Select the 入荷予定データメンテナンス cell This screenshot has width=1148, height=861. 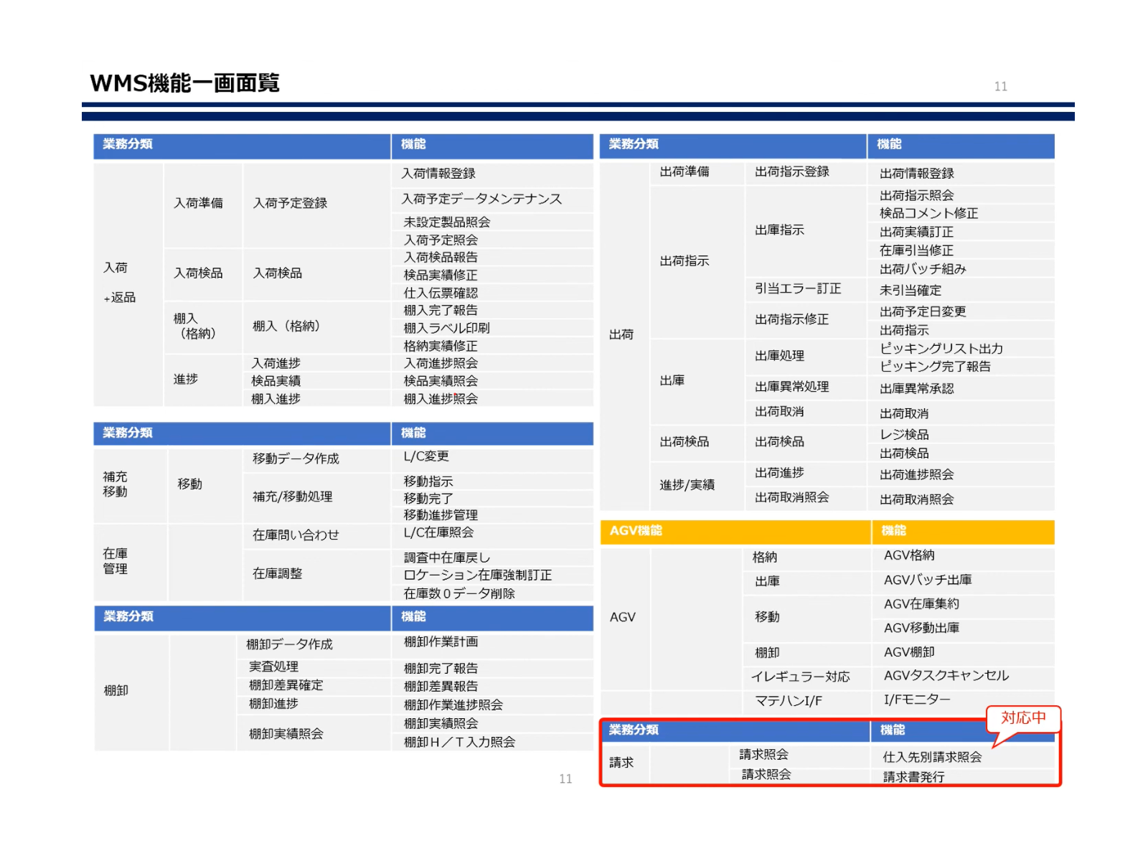tap(481, 199)
